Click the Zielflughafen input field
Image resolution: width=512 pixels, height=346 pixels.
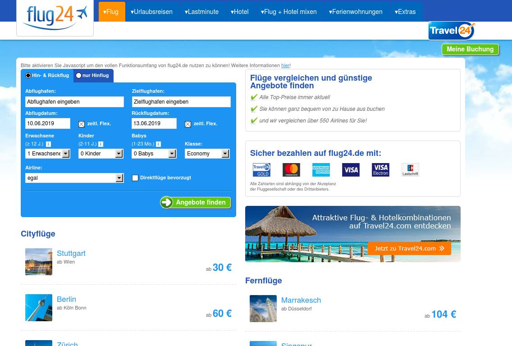click(x=181, y=102)
